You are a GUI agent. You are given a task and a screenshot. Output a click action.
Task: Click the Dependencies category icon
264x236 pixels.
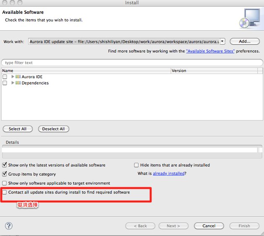tap(18, 83)
